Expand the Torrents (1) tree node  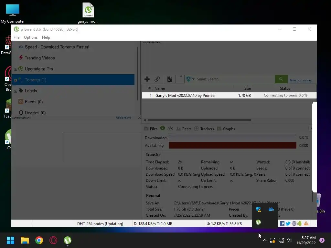(16, 80)
